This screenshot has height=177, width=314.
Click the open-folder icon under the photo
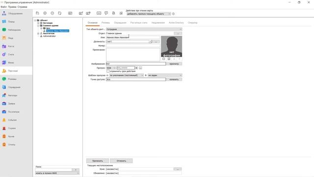click(163, 59)
